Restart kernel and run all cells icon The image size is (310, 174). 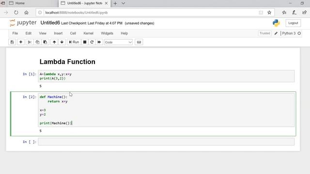[x=99, y=42]
